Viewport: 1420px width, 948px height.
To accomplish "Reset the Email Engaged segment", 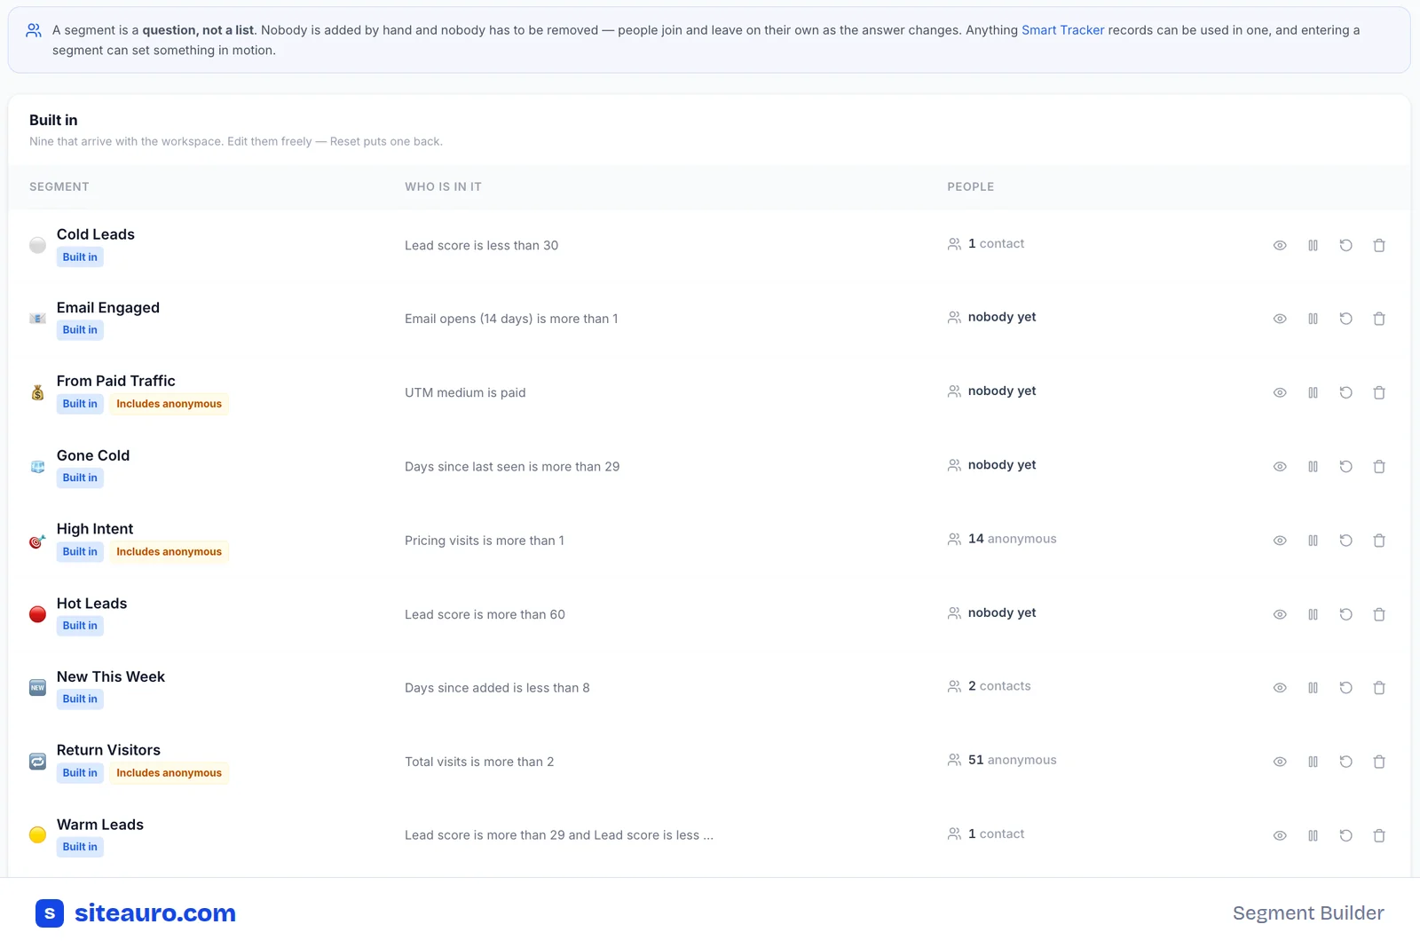I will pos(1345,319).
